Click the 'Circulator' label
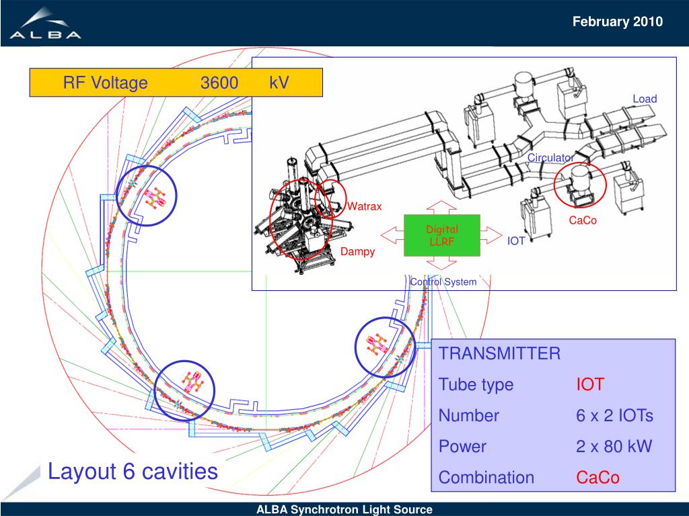The image size is (689, 516). point(550,157)
